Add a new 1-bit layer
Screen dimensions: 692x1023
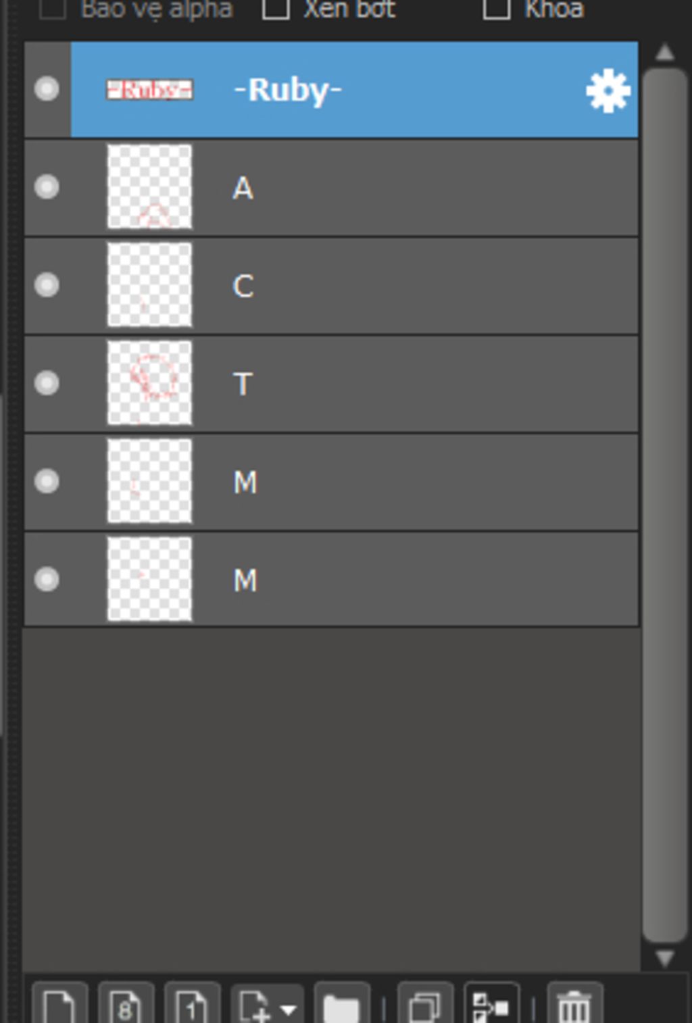192,1004
